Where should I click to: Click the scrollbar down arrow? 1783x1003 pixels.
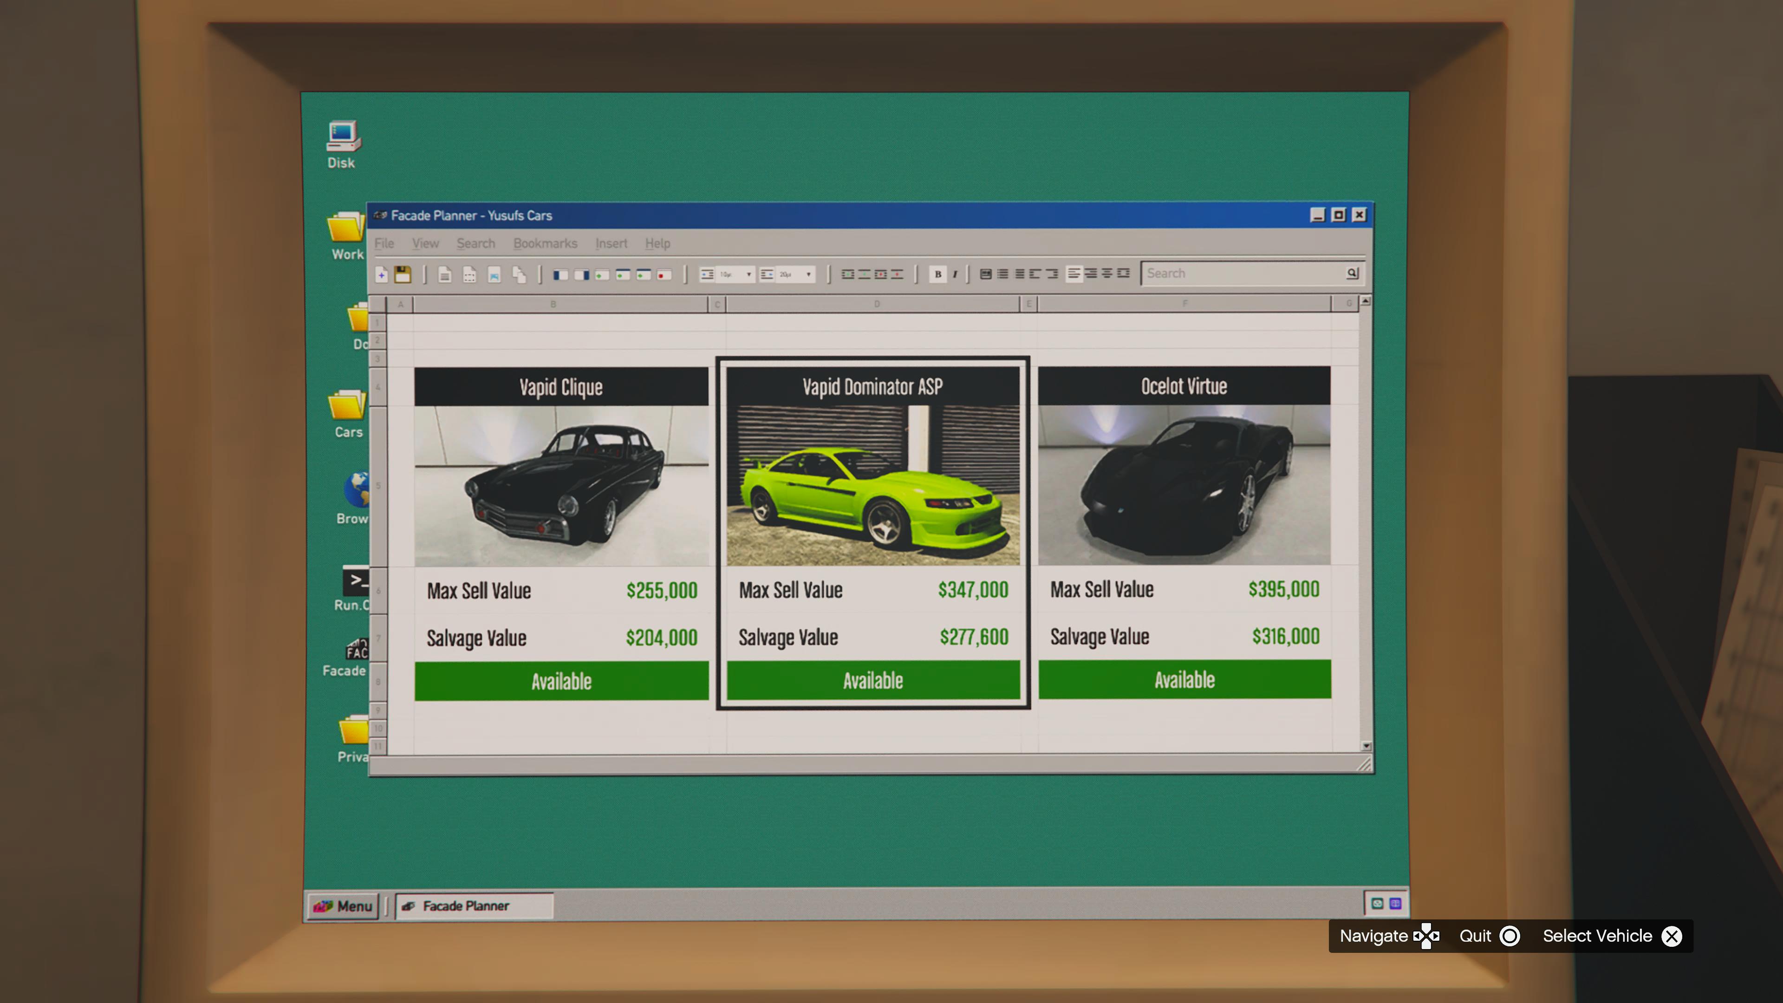pyautogui.click(x=1366, y=745)
